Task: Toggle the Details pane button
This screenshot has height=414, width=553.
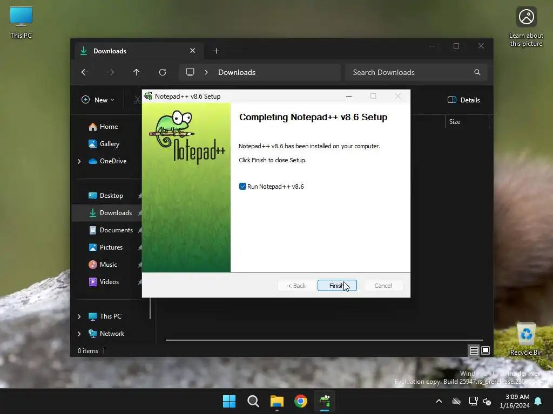Action: coord(464,100)
